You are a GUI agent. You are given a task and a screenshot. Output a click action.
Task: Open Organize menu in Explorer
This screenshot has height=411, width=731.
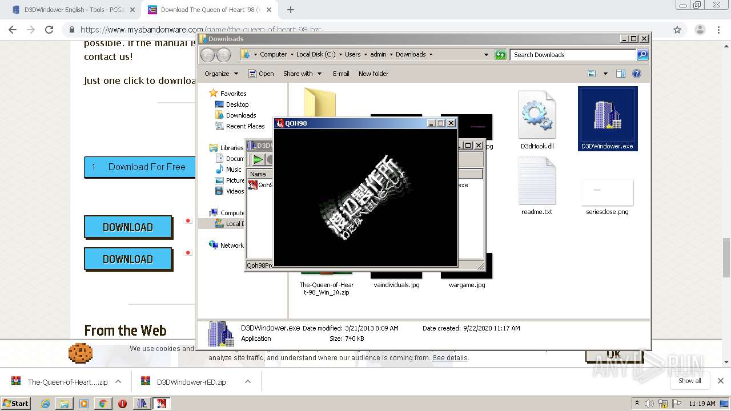tap(221, 74)
